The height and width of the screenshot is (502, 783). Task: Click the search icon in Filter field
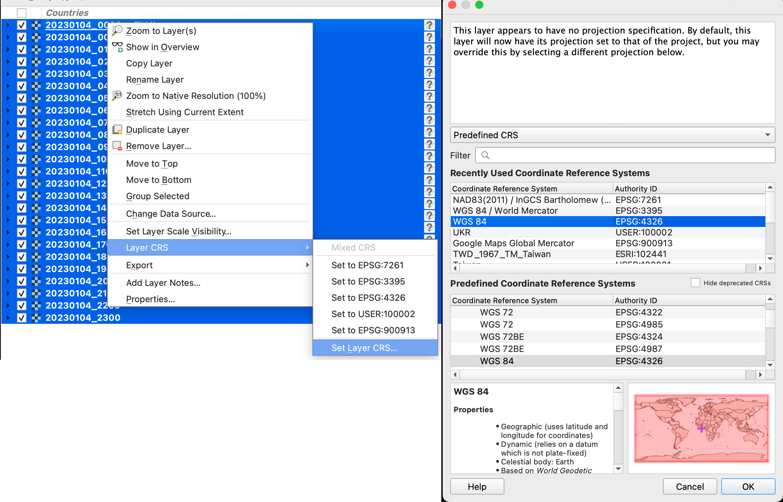[485, 155]
